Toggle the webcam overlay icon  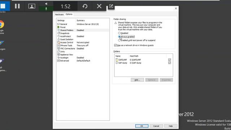32,6
